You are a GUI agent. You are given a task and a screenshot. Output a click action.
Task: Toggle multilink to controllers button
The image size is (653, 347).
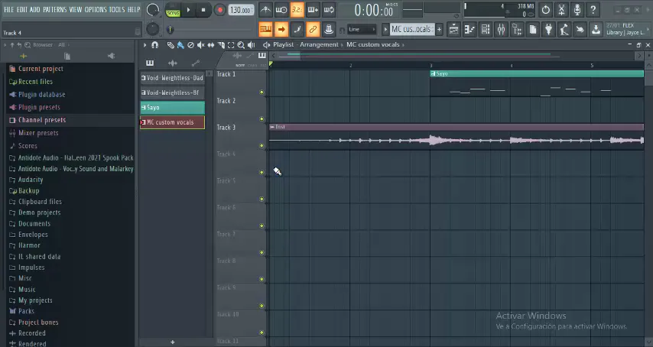coord(313,29)
